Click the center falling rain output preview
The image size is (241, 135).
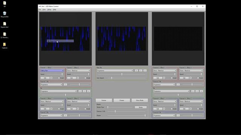(122, 39)
